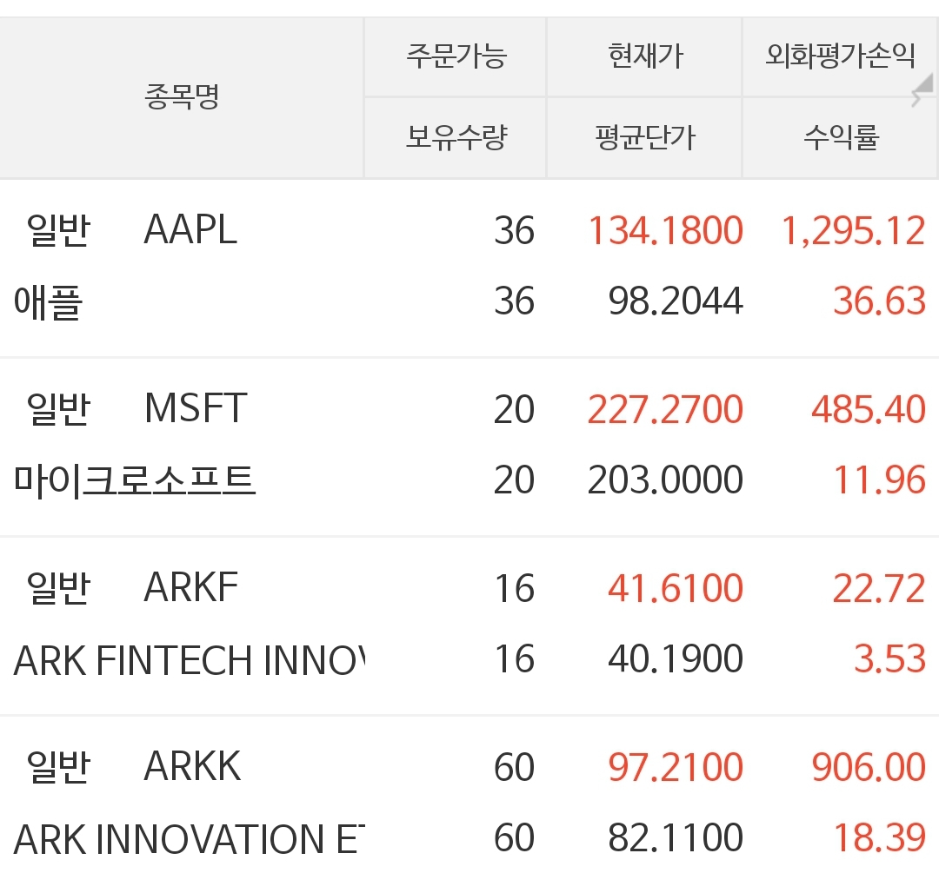The image size is (939, 893).
Task: Tap the 수익률 column header
Action: click(x=840, y=137)
